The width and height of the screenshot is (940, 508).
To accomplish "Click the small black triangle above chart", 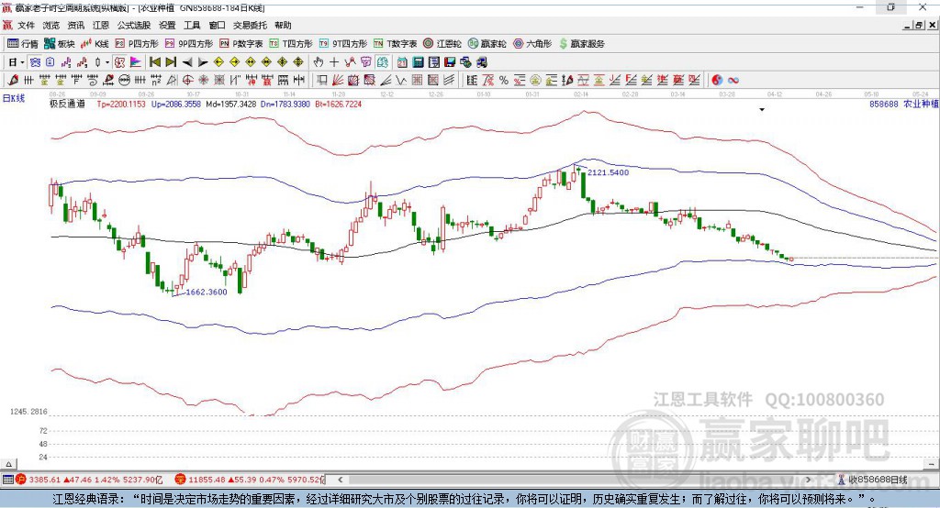I will (762, 110).
